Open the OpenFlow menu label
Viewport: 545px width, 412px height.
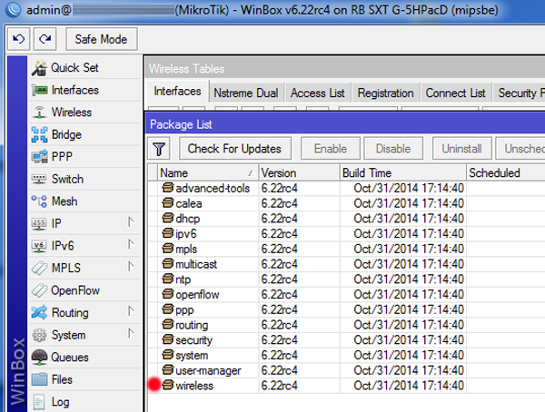[75, 290]
